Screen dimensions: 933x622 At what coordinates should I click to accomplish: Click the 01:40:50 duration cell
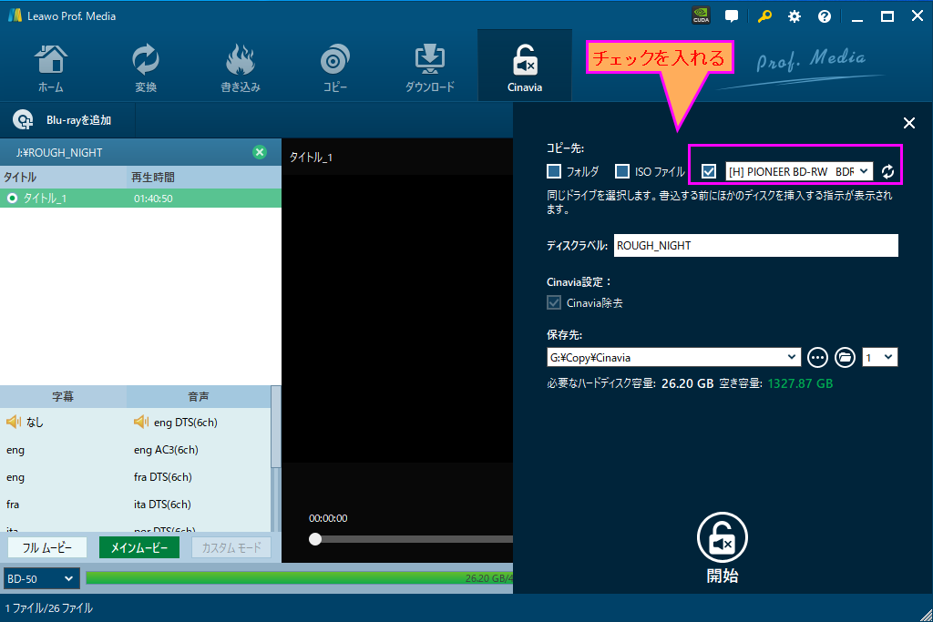[x=153, y=199]
